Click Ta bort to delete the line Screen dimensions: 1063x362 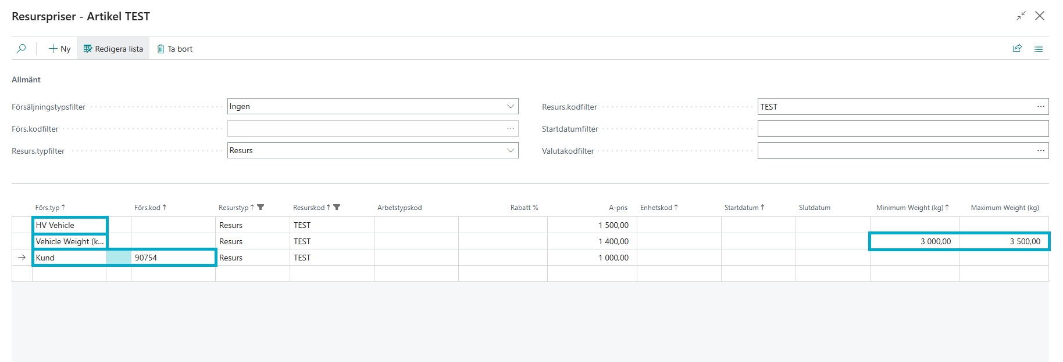click(175, 49)
